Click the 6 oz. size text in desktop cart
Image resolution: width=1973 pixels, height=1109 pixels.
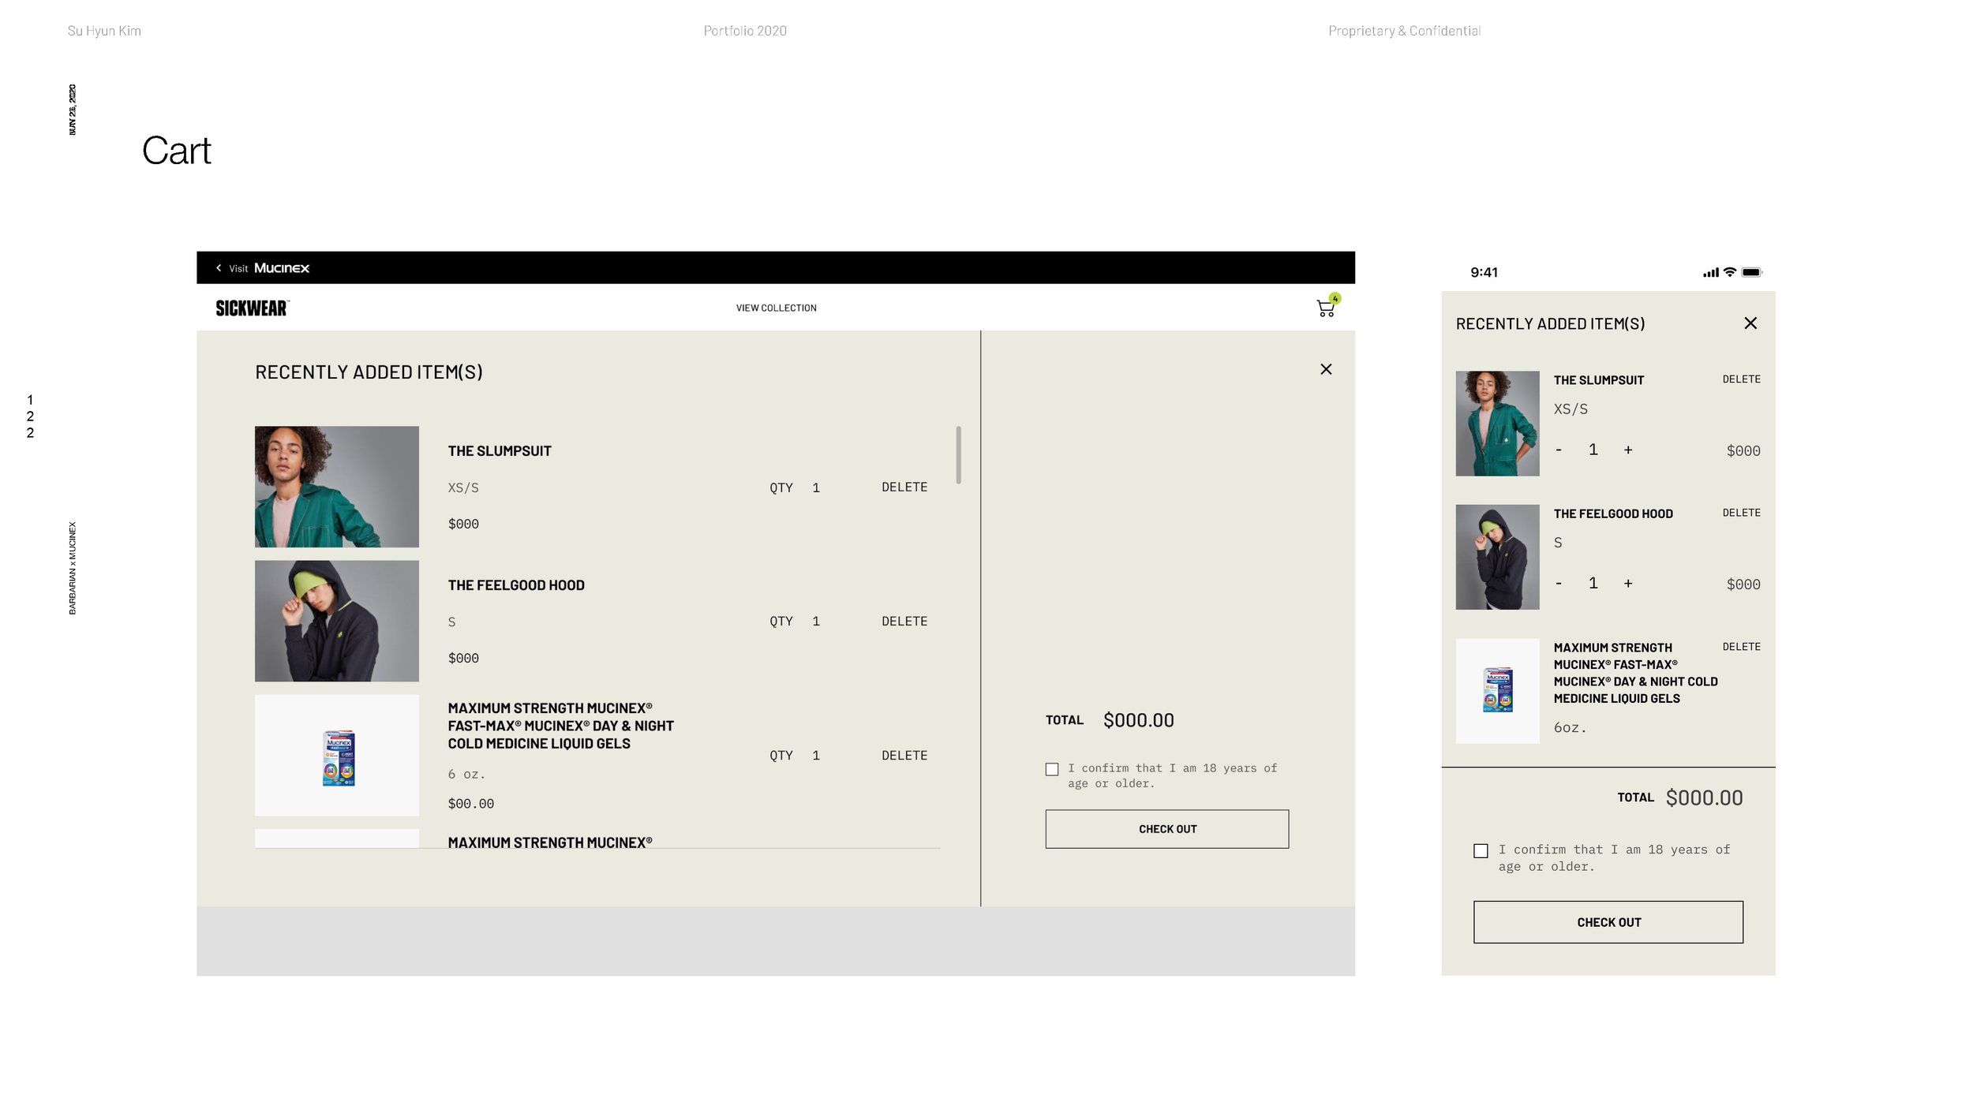click(x=466, y=775)
